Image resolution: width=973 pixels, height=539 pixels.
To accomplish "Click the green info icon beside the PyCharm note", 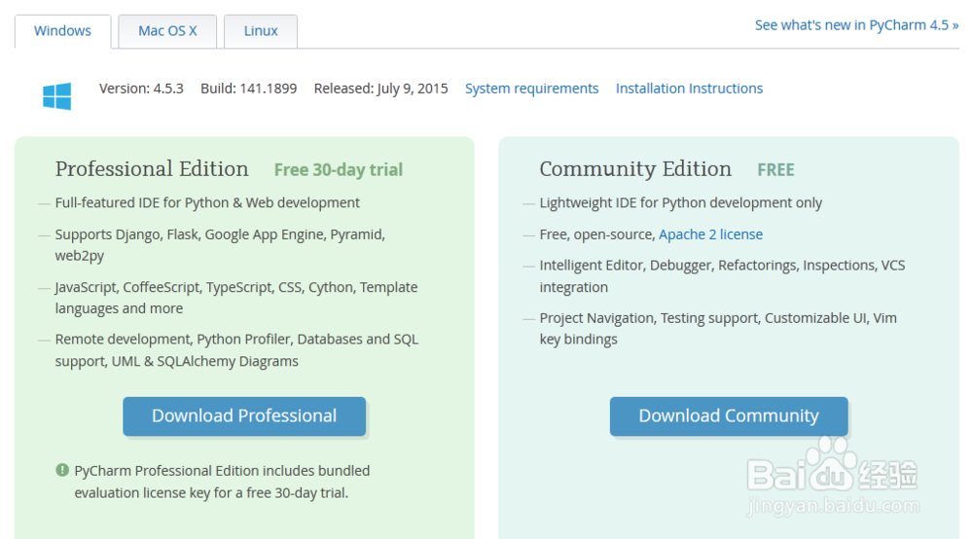I will 62,471.
